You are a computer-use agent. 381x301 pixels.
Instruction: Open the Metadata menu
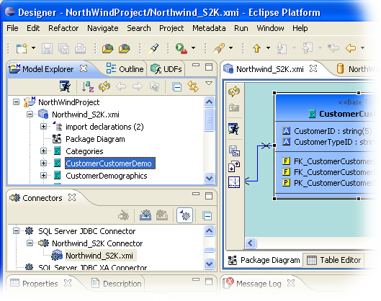tap(209, 28)
